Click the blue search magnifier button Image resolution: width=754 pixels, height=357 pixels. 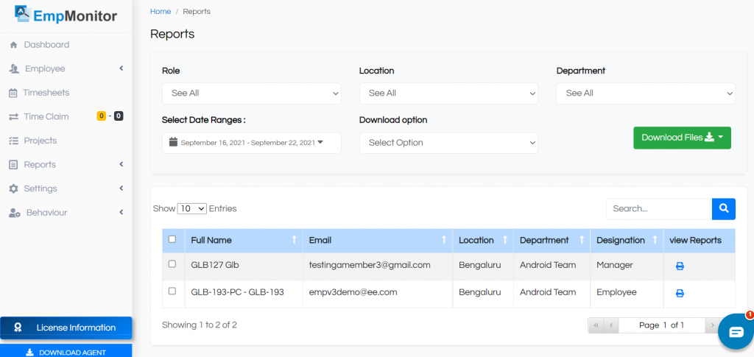point(724,208)
